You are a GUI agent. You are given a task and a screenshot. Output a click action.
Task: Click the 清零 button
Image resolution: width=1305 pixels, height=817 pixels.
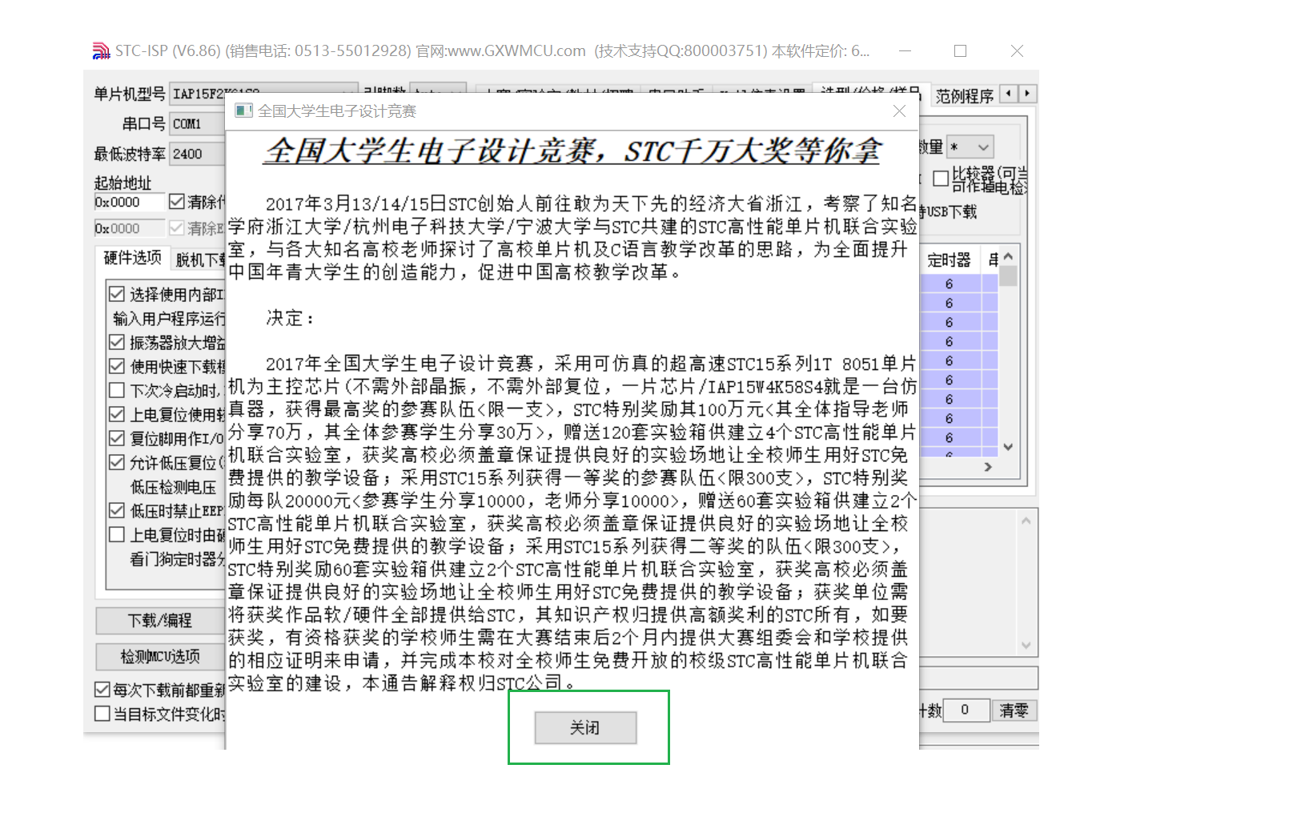(x=1014, y=710)
